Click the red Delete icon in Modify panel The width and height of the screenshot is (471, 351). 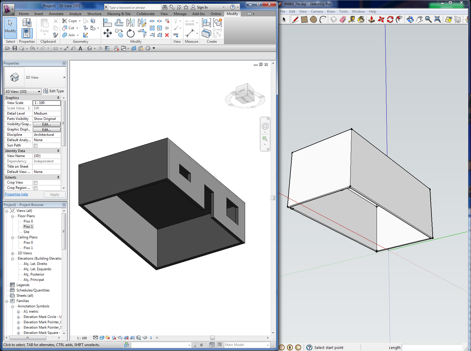click(167, 35)
